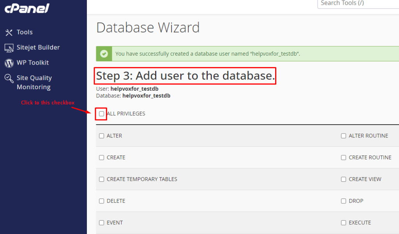Enable the ALL PRIVILEGES checkbox
399x234 pixels.
point(102,114)
